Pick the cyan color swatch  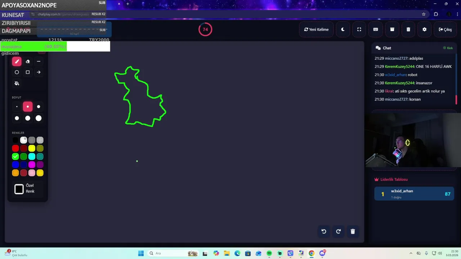[x=32, y=156]
